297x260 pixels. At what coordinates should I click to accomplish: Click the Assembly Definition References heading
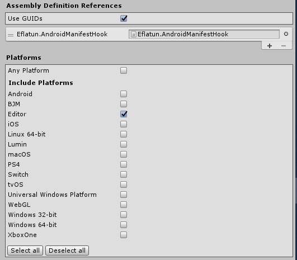(64, 6)
